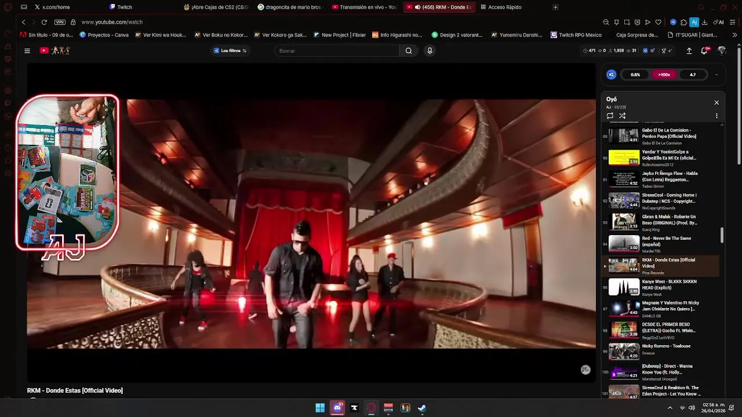The width and height of the screenshot is (742, 417).
Task: Open the YouTube guide hamburger menu
Action: click(x=27, y=51)
